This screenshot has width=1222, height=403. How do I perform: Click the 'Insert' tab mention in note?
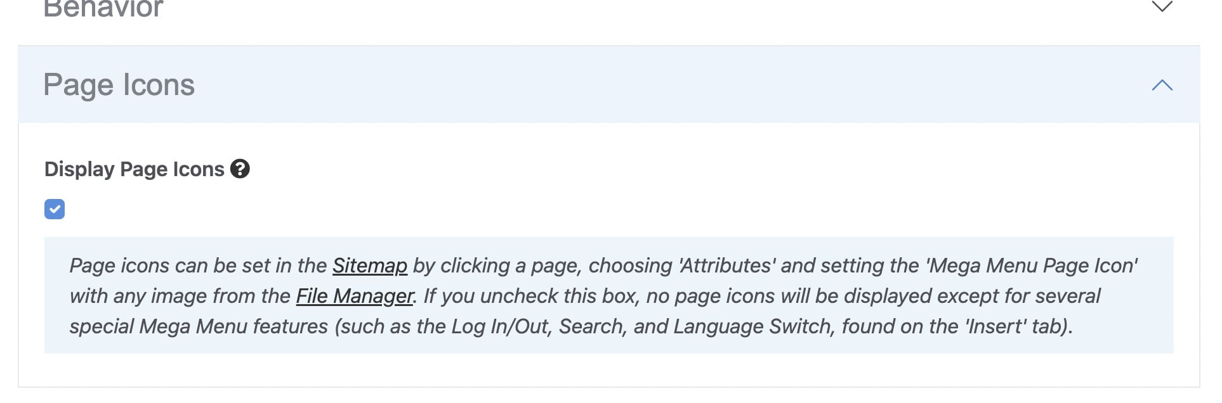[x=996, y=326]
